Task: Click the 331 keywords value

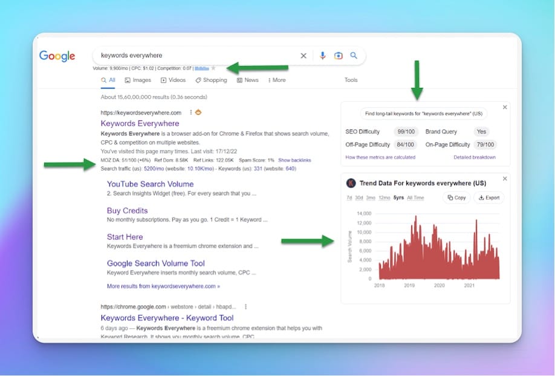Action: 258,169
